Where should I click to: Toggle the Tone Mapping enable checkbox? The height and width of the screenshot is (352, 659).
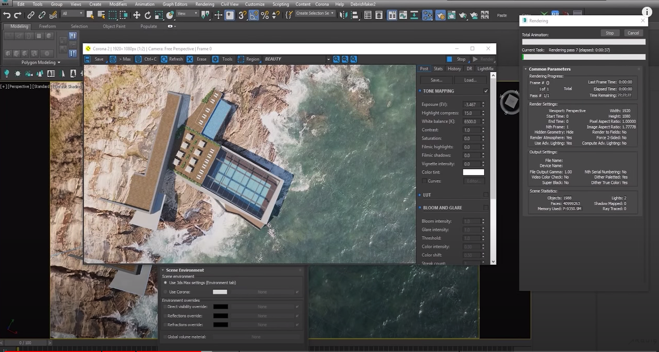(x=486, y=91)
